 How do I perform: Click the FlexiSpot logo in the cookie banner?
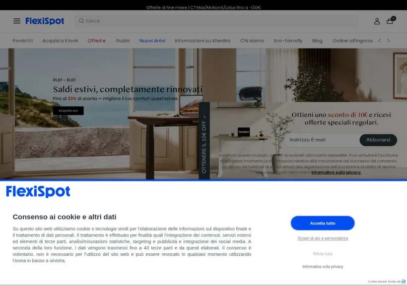coord(38,192)
